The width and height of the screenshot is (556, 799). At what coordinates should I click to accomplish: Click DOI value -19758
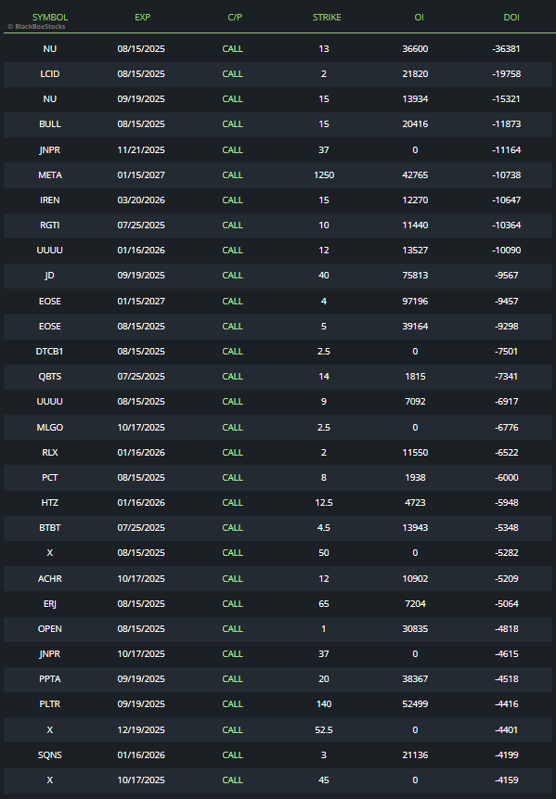pos(507,74)
